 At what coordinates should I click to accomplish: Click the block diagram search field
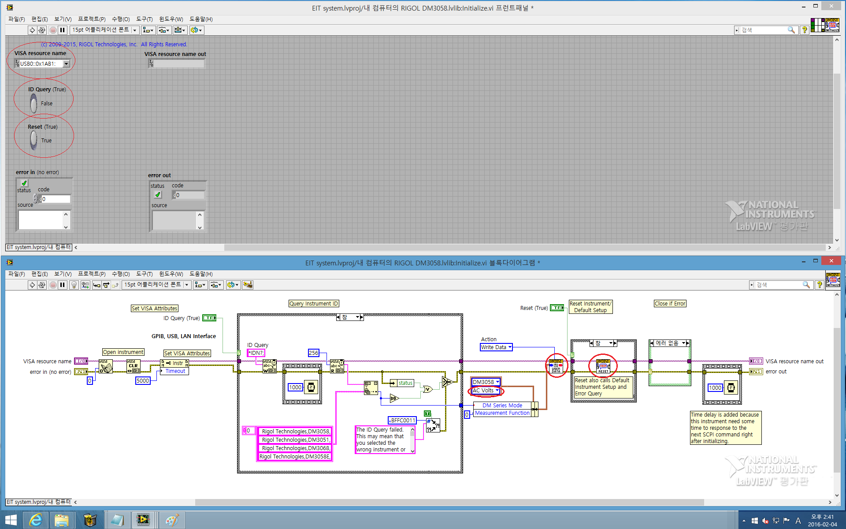coord(781,285)
